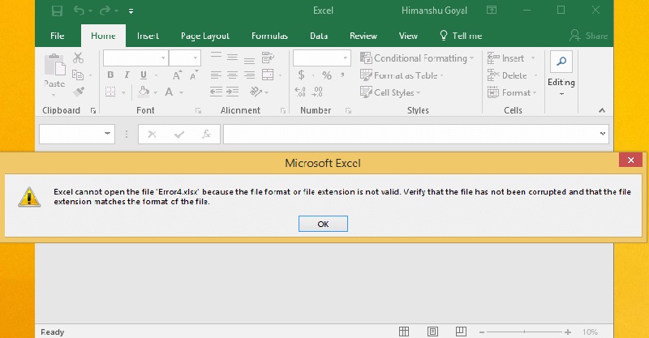This screenshot has height=338, width=649.
Task: Click the Center align icon
Action: 232,75
